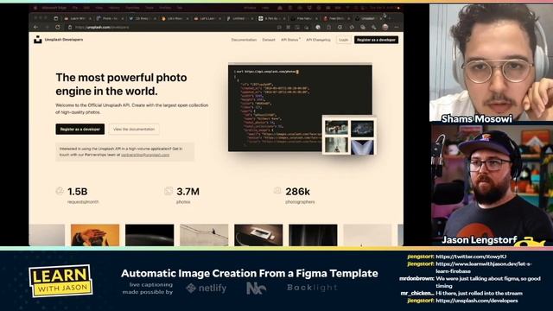Open Documentation in the site navigation
The width and height of the screenshot is (553, 311).
244,40
